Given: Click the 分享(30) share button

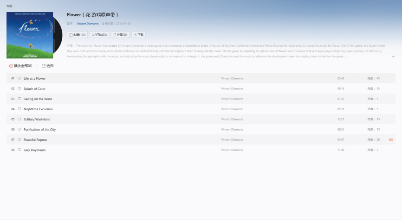Looking at the screenshot, I should [x=120, y=35].
